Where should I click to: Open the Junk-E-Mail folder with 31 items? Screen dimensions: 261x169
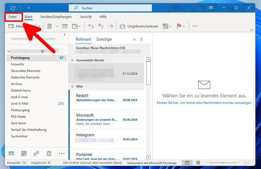[37, 103]
